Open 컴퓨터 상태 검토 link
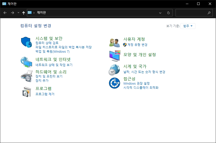 (x=47, y=43)
